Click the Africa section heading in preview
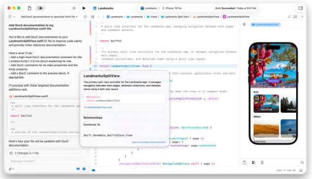Viewport: 312px width, 179px height. coord(257,117)
